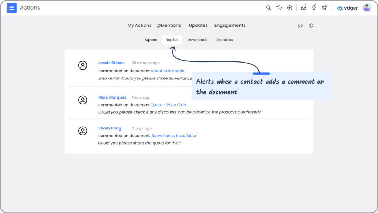Click the rocket icon in header
The height and width of the screenshot is (213, 378).
324,8
